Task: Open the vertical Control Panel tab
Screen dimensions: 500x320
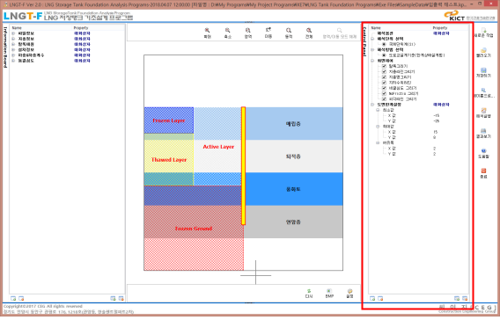Action: tap(364, 41)
